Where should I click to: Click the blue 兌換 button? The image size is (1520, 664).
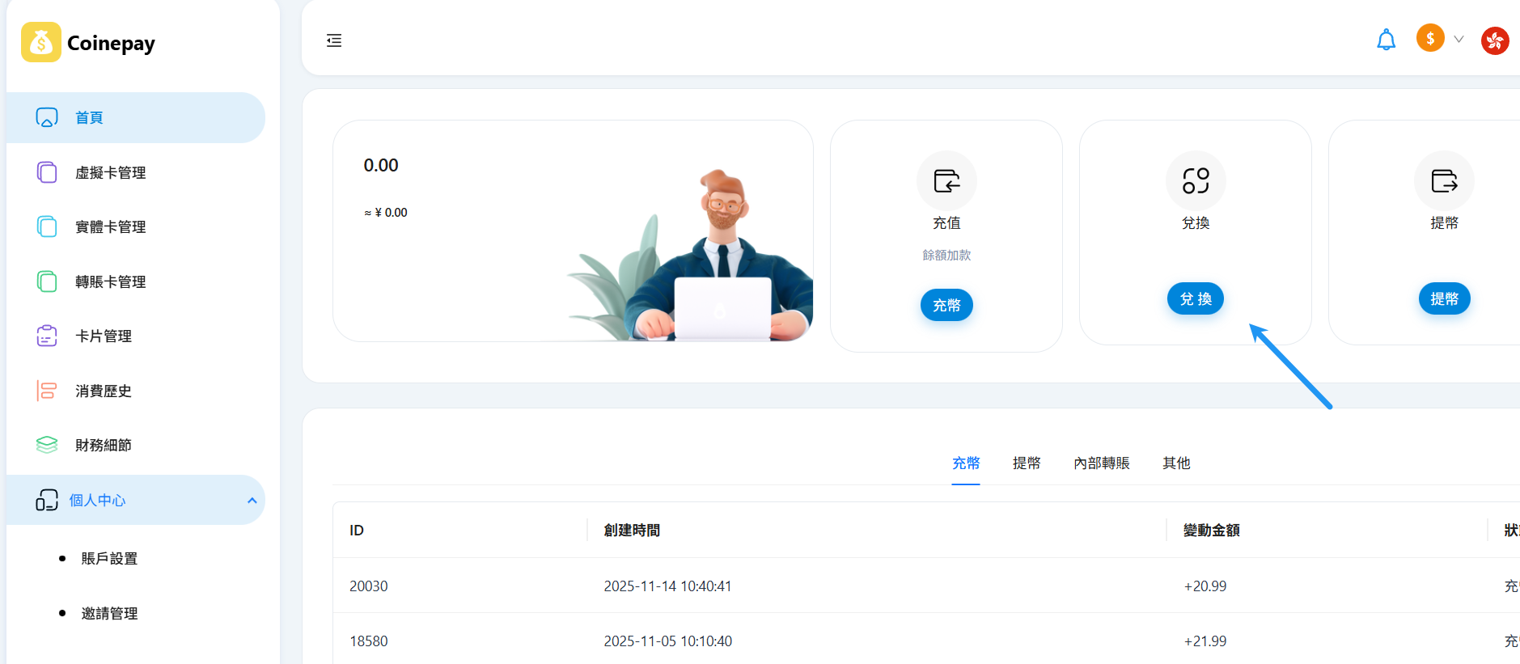click(x=1196, y=298)
